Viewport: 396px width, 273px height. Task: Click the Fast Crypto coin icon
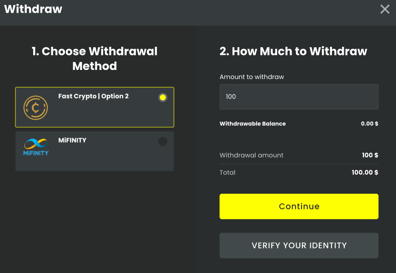tap(35, 108)
